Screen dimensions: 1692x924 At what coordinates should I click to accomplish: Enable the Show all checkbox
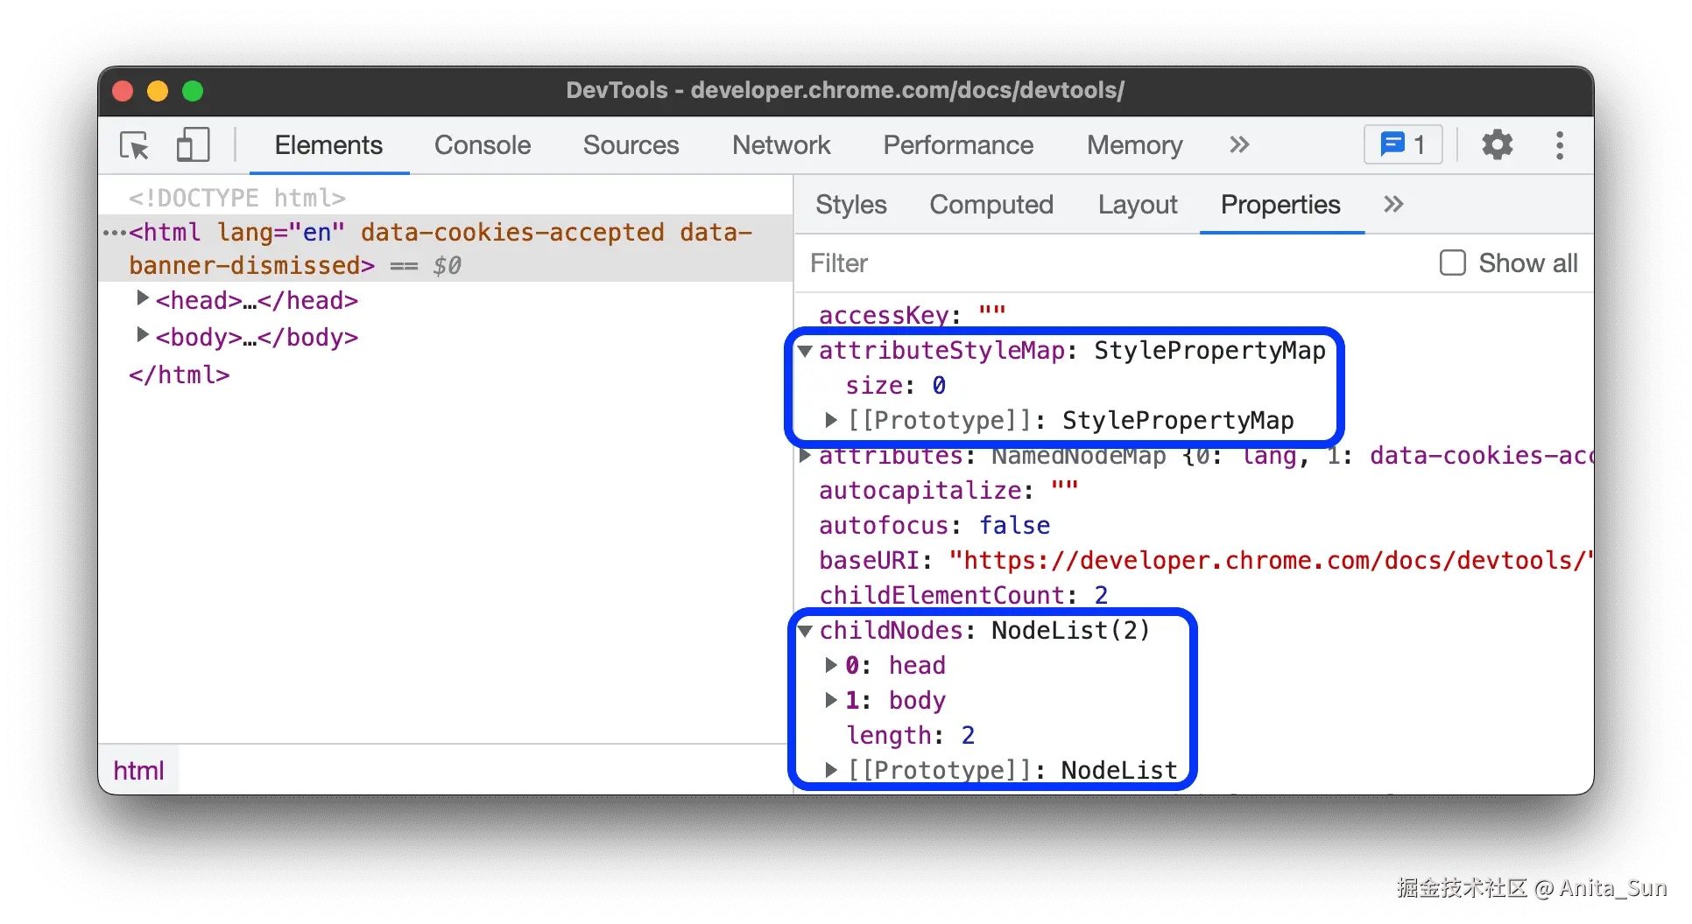tap(1453, 263)
